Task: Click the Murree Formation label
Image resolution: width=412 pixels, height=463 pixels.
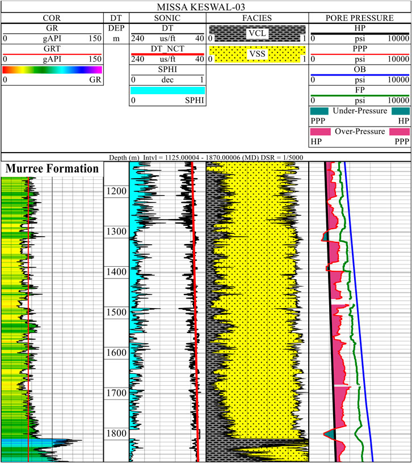Action: pos(52,169)
